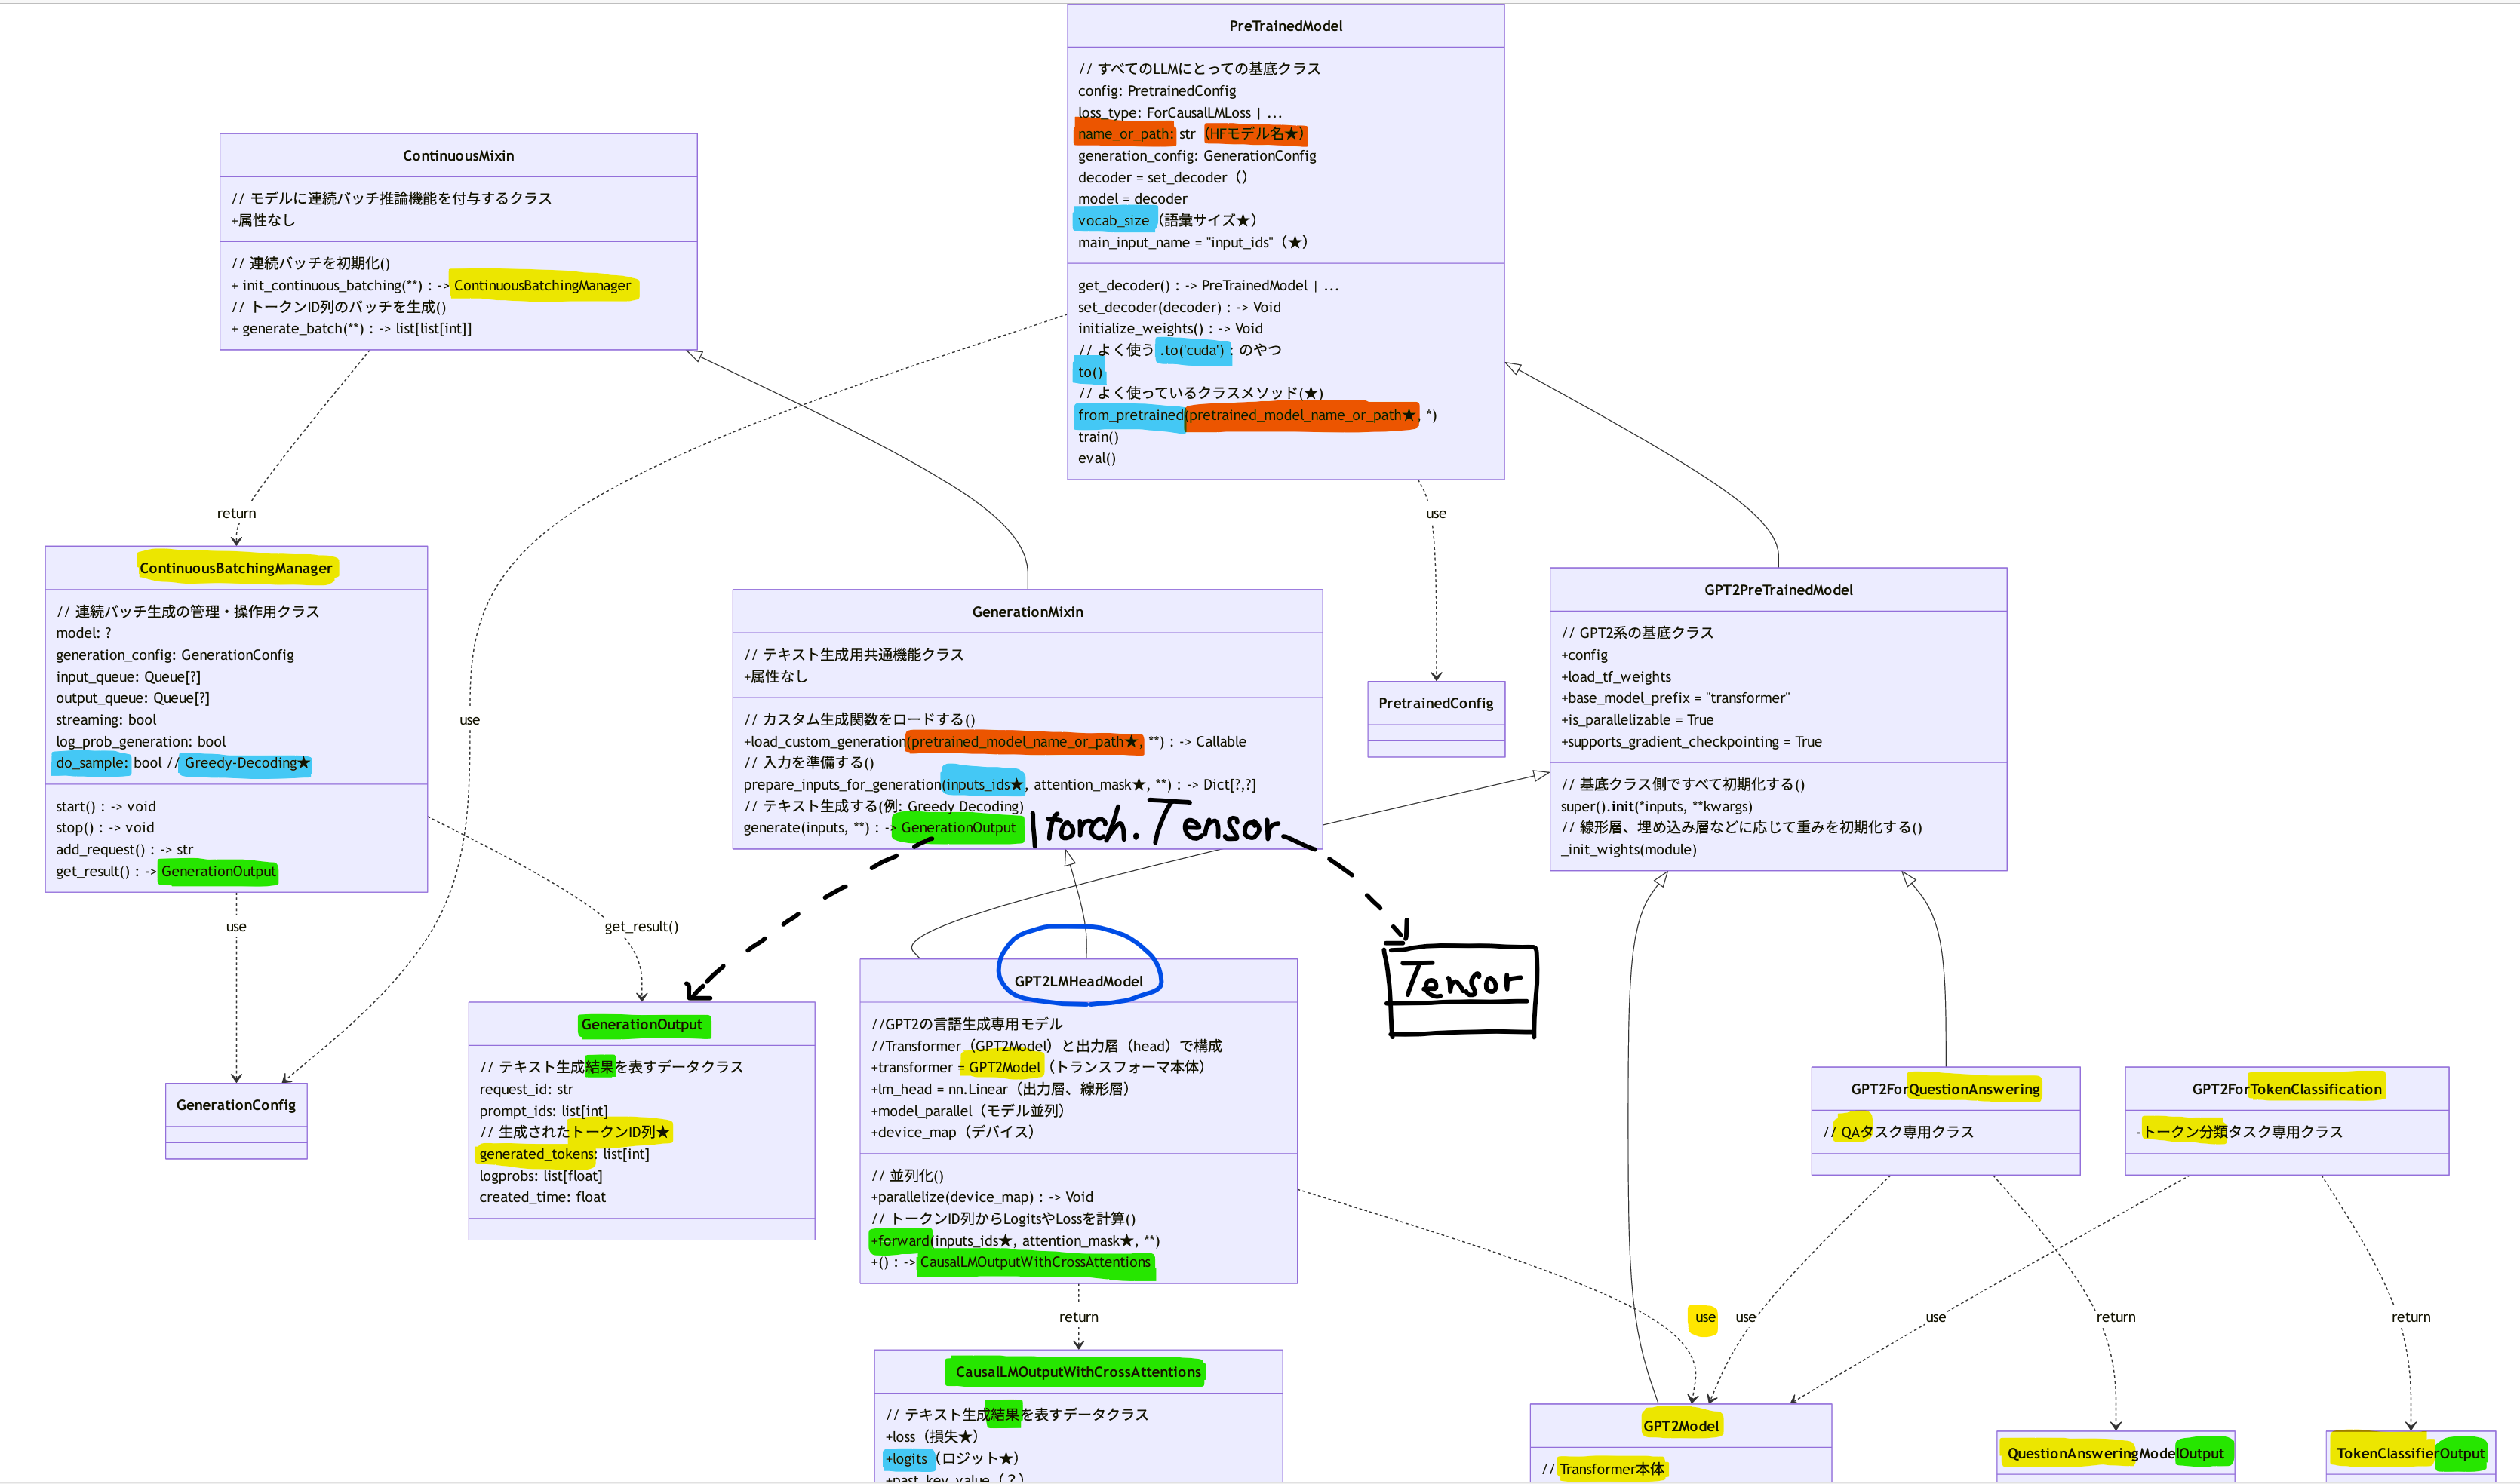
Task: Click the get_result() edge label
Action: click(x=641, y=927)
